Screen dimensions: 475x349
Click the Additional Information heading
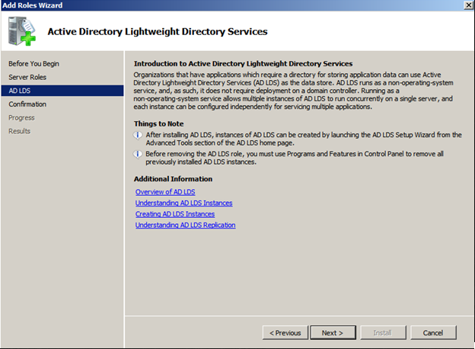[173, 179]
